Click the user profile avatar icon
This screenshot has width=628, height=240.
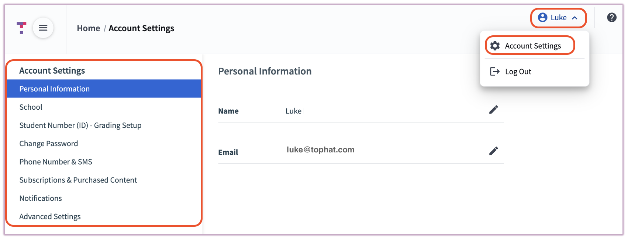542,17
